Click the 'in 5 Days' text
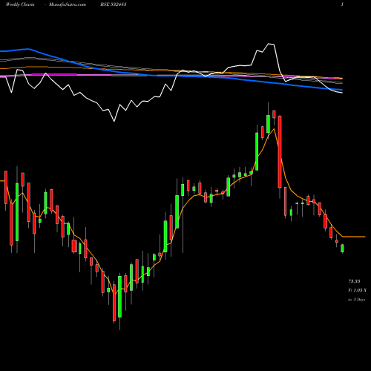Viewport: 371px width, 371px height. (x=356, y=299)
